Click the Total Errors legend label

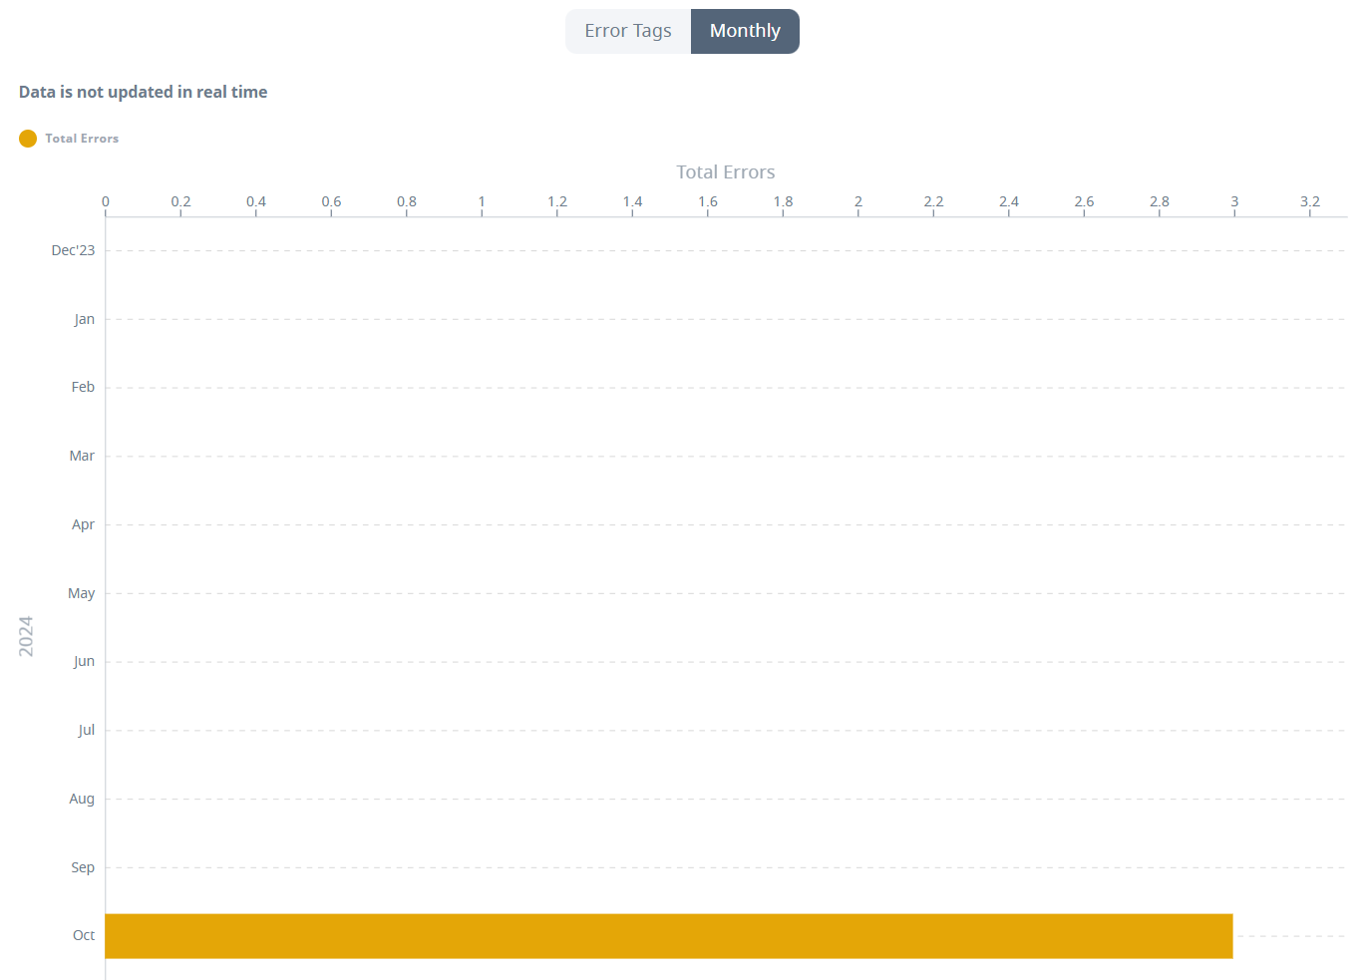click(82, 139)
